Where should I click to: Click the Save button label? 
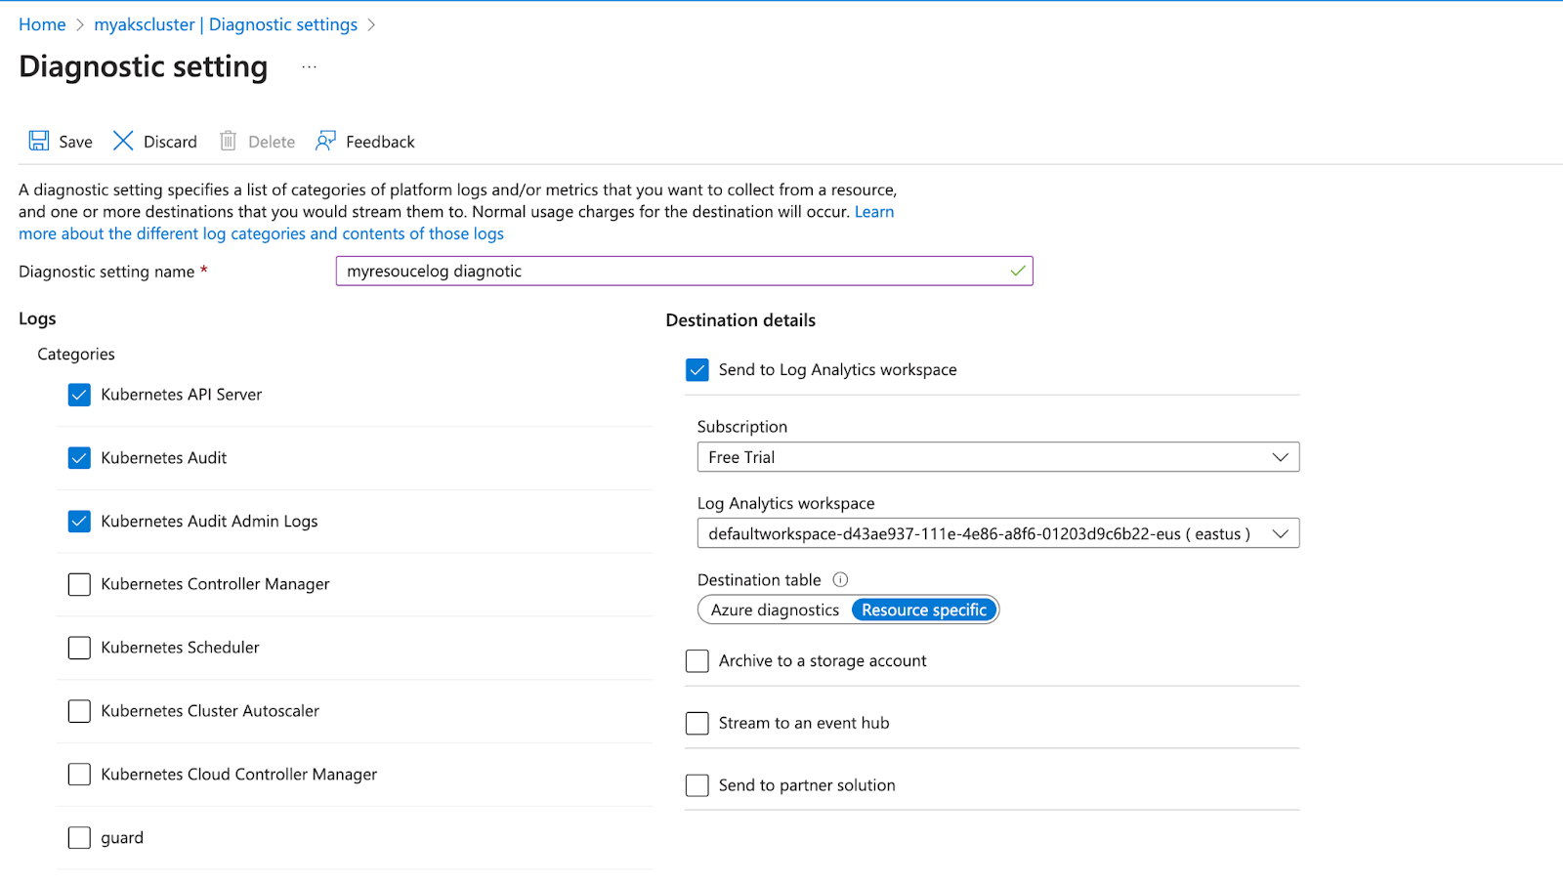click(x=75, y=142)
